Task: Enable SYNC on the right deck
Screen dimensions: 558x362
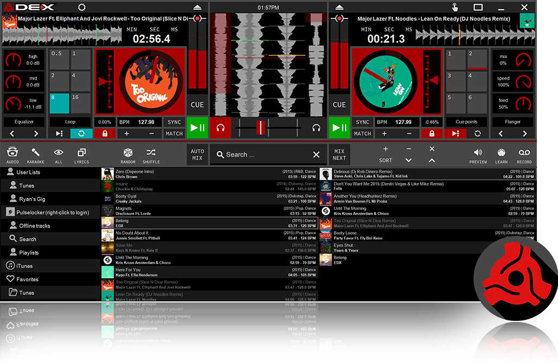Action: tap(362, 122)
